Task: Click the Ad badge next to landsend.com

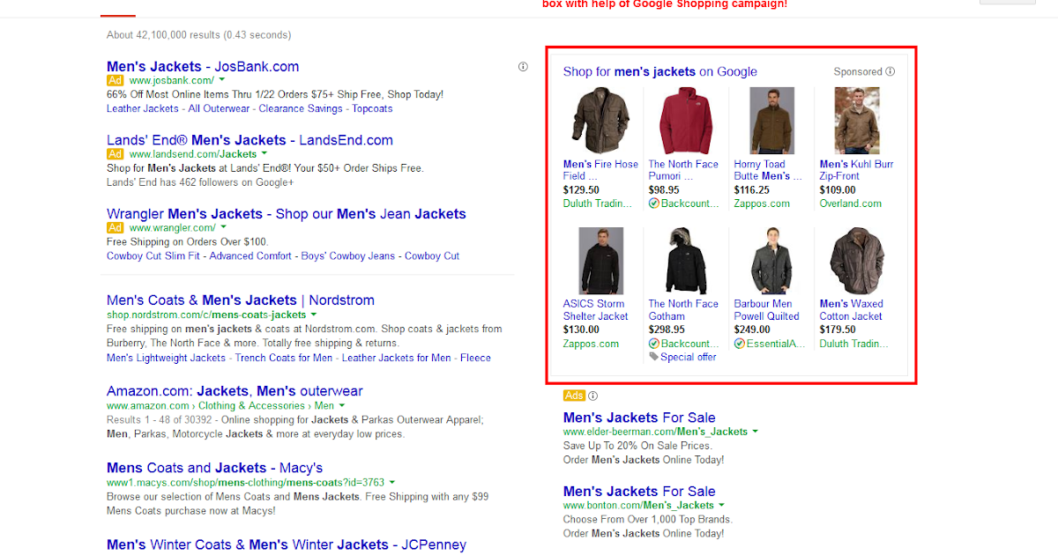Action: click(x=115, y=153)
